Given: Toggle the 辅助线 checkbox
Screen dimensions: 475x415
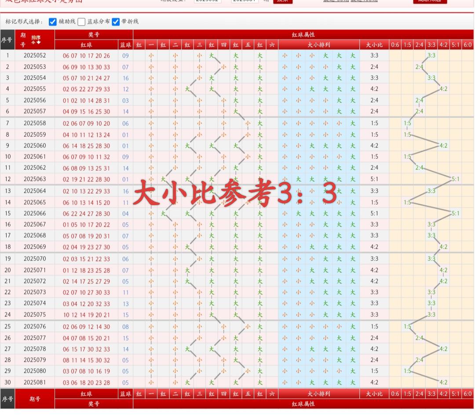Looking at the screenshot, I should (53, 22).
